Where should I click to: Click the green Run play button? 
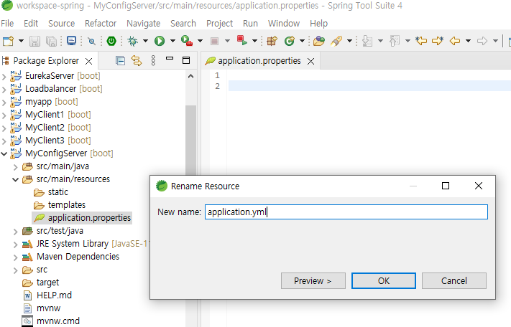tap(160, 41)
